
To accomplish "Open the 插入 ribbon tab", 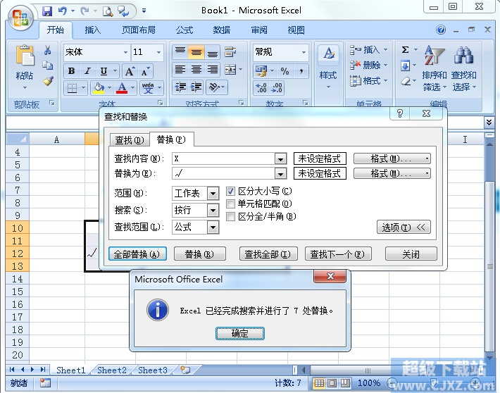I will tap(92, 30).
